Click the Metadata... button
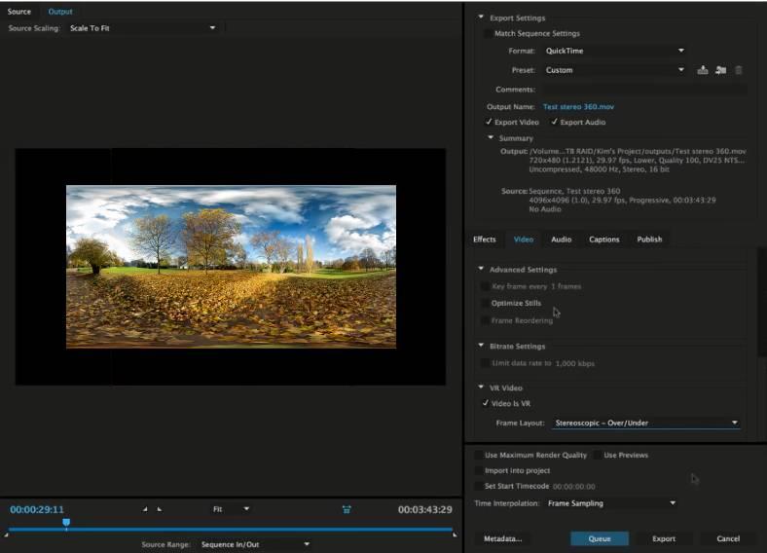The height and width of the screenshot is (553, 767). 503,538
